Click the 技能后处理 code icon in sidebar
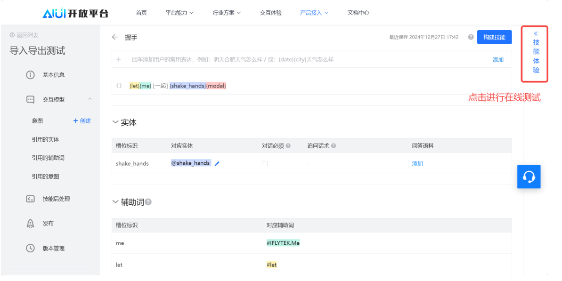Viewport: 562px width, 281px height. click(30, 199)
